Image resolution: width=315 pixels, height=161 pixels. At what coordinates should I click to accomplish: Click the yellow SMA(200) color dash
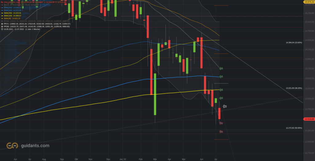pyautogui.click(x=2, y=13)
